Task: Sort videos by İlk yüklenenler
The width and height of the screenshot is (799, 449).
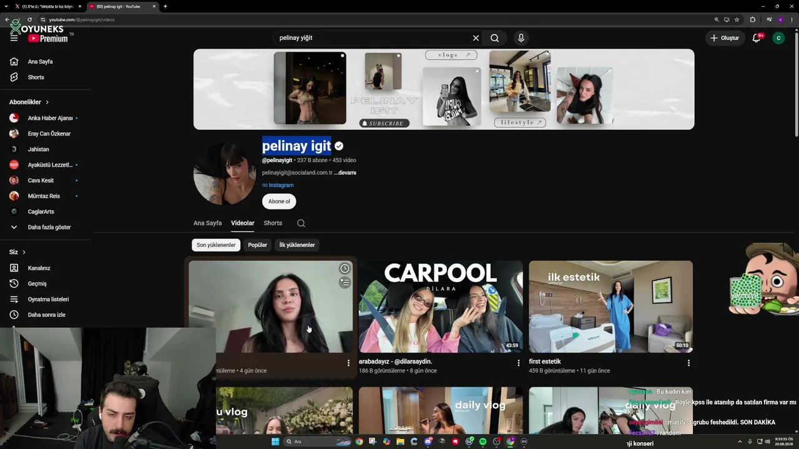Action: pos(297,245)
